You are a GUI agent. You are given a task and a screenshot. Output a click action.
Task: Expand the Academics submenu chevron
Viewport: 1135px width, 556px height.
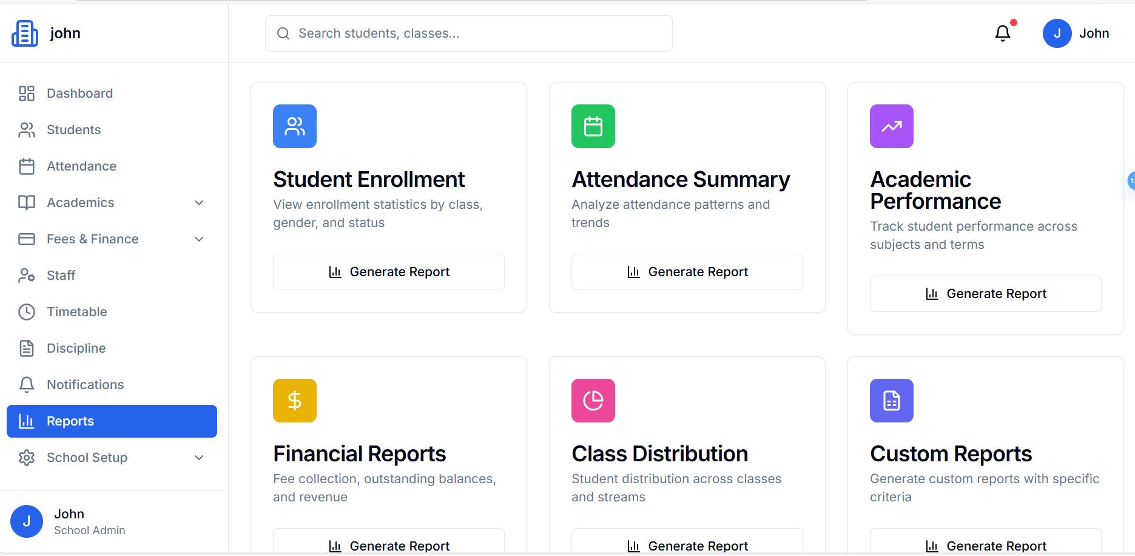[199, 203]
